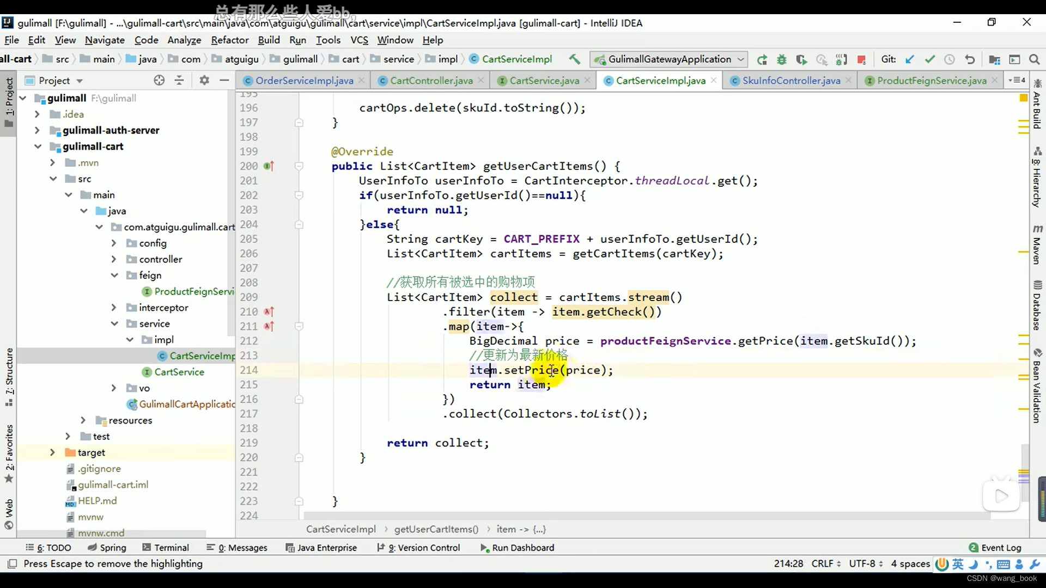Viewport: 1046px width, 588px height.
Task: Open the GulimallGatewayApplication run configuration dropdown
Action: pyautogui.click(x=669, y=59)
